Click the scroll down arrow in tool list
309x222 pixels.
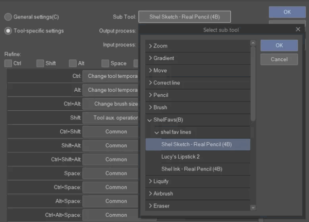[x=253, y=207]
